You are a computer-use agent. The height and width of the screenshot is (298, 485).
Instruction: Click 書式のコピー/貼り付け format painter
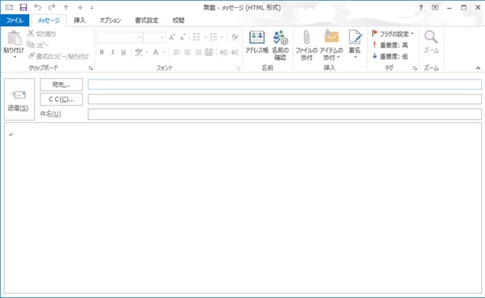[58, 56]
